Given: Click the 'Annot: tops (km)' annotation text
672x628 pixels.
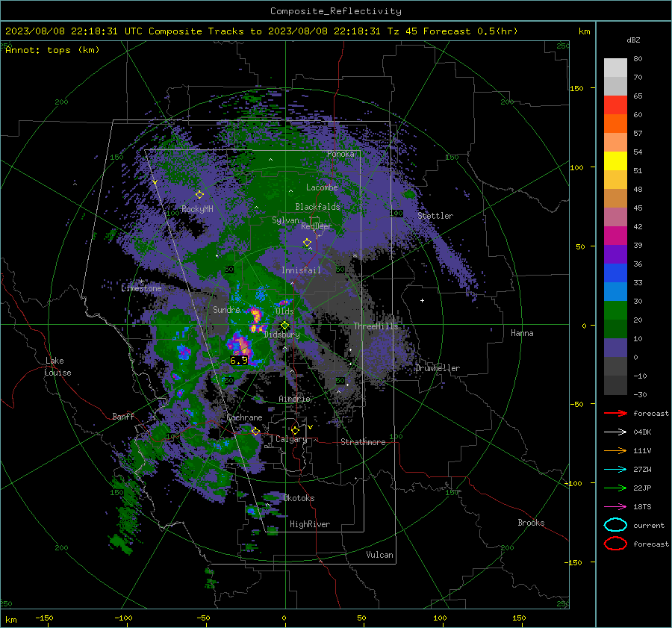Looking at the screenshot, I should 52,50.
